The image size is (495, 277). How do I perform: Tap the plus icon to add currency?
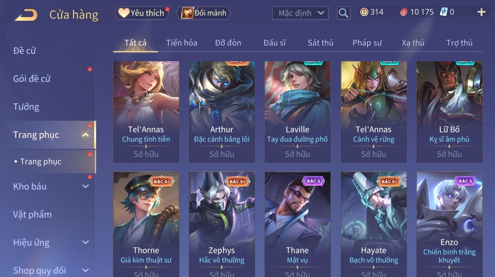(481, 12)
